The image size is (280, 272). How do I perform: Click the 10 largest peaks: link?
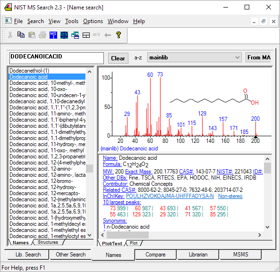(x=122, y=202)
